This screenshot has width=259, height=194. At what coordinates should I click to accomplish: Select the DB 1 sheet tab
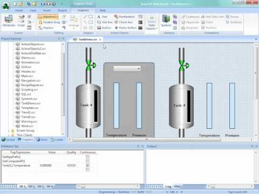pos(22,186)
